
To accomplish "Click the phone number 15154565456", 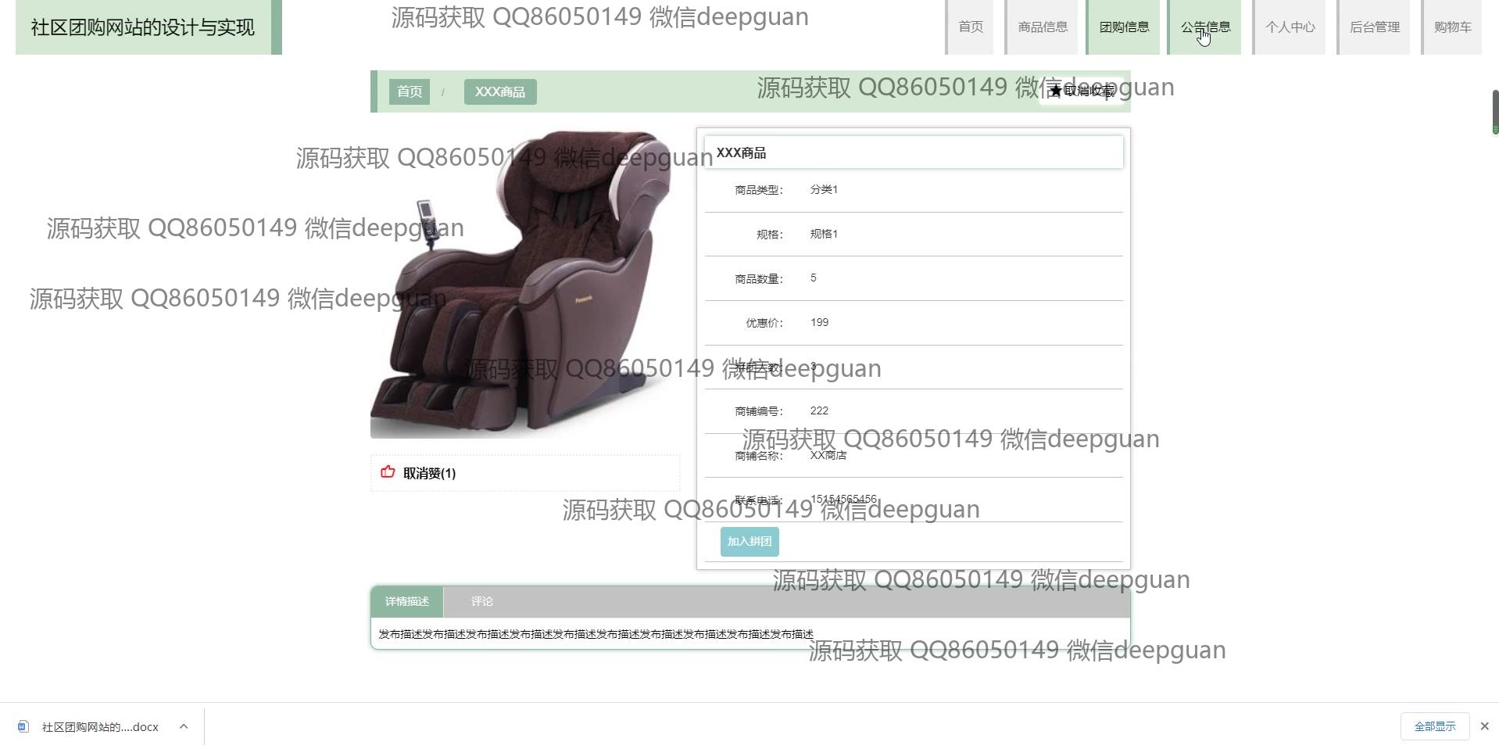I will [843, 499].
